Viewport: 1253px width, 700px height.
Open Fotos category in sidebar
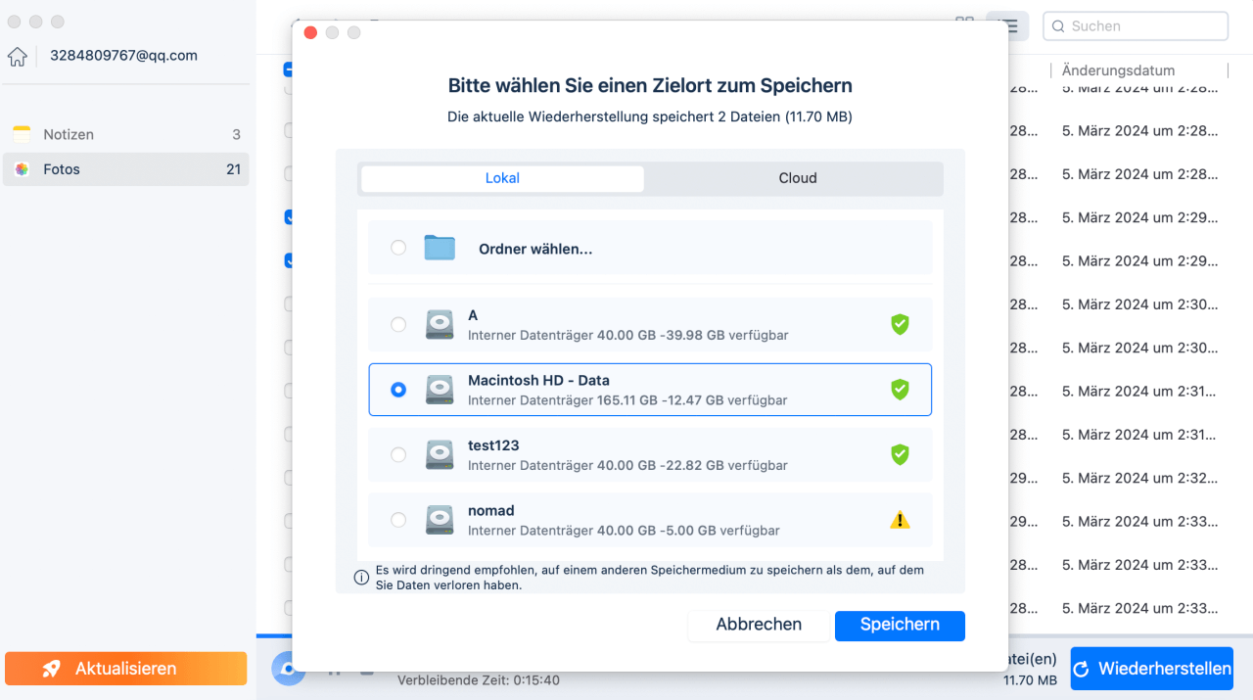click(125, 169)
